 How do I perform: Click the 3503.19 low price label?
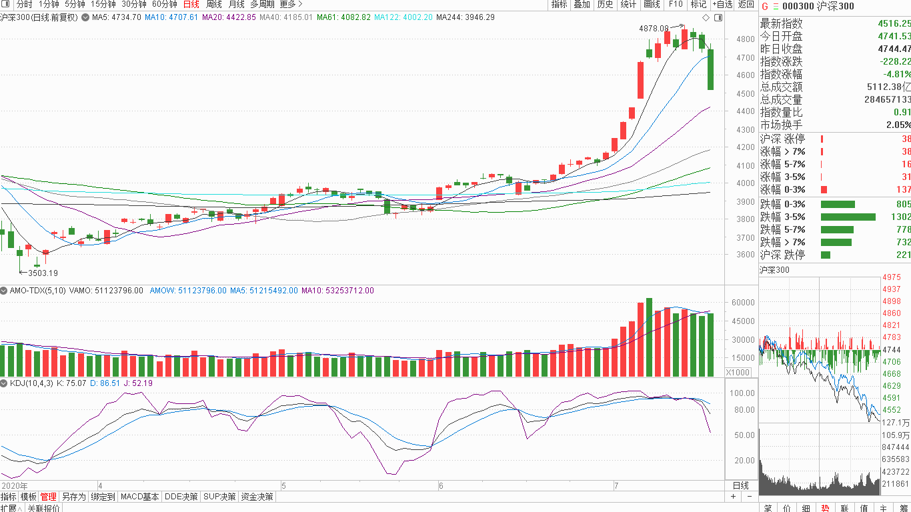43,273
